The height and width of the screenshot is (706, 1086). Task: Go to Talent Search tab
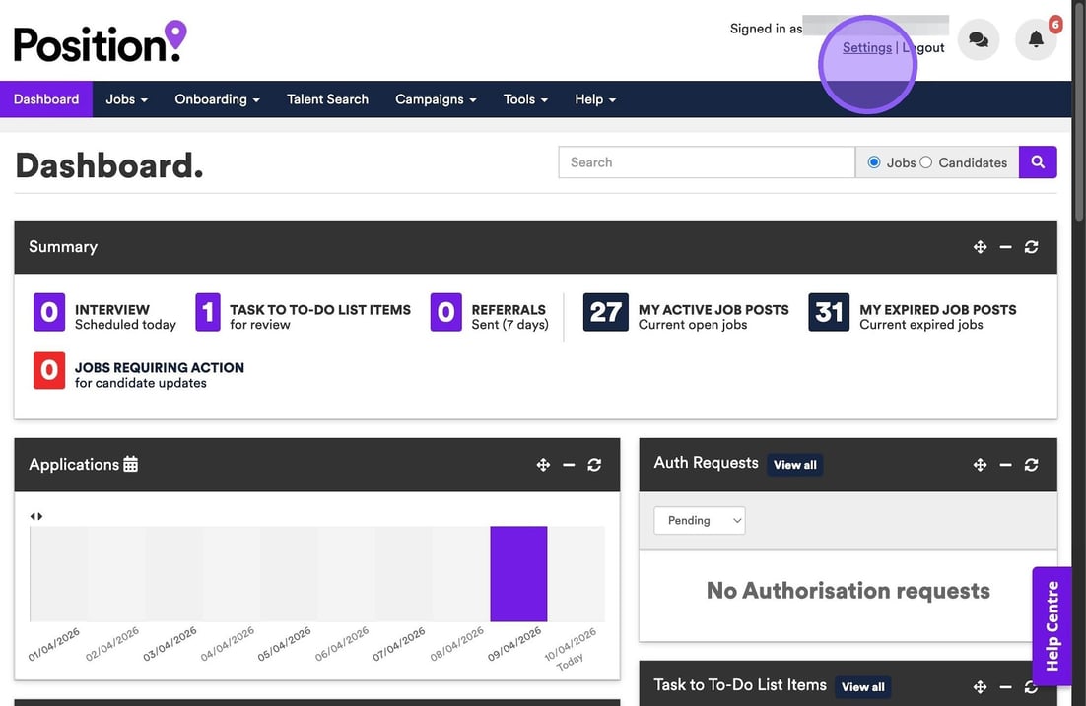coord(327,99)
